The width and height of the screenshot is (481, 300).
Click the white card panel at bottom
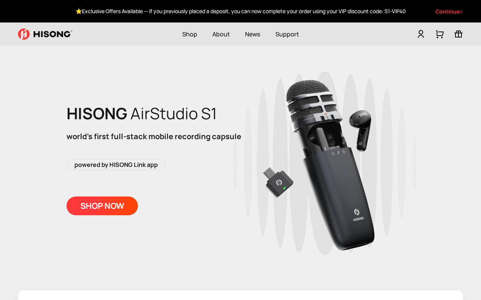240,295
